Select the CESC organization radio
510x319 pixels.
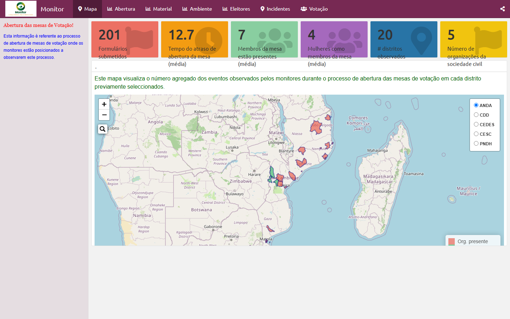point(476,134)
